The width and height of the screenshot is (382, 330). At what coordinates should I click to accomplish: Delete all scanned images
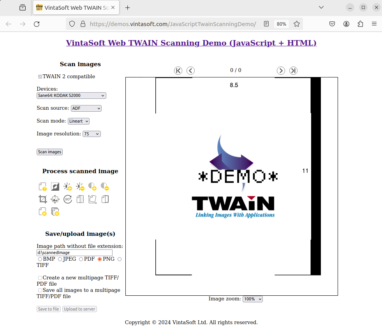[x=55, y=211]
